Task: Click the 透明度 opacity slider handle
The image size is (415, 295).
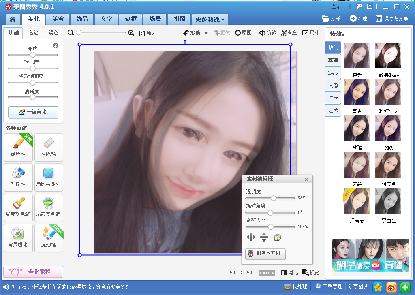Action: [x=274, y=198]
